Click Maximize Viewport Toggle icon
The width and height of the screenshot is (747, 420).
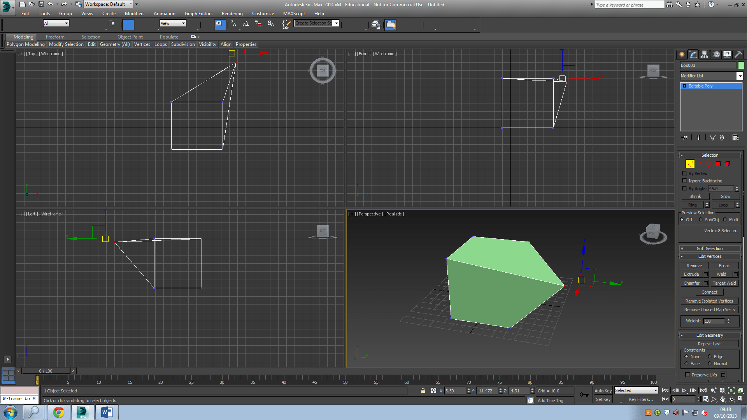[740, 399]
